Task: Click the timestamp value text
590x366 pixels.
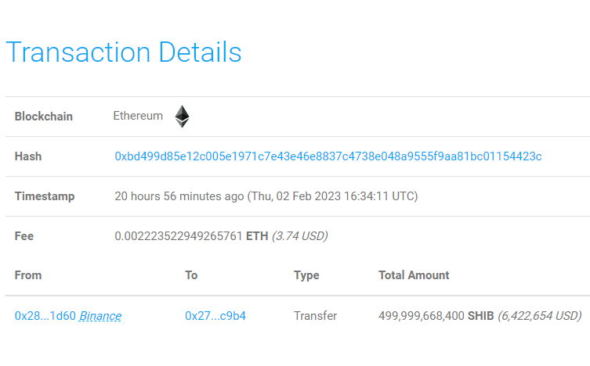Action: [x=266, y=196]
